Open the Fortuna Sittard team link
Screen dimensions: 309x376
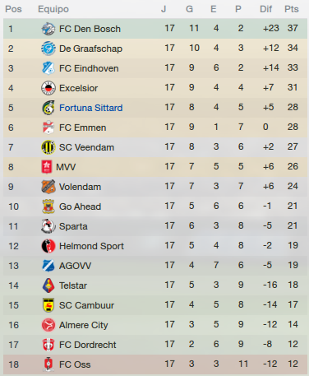[90, 108]
